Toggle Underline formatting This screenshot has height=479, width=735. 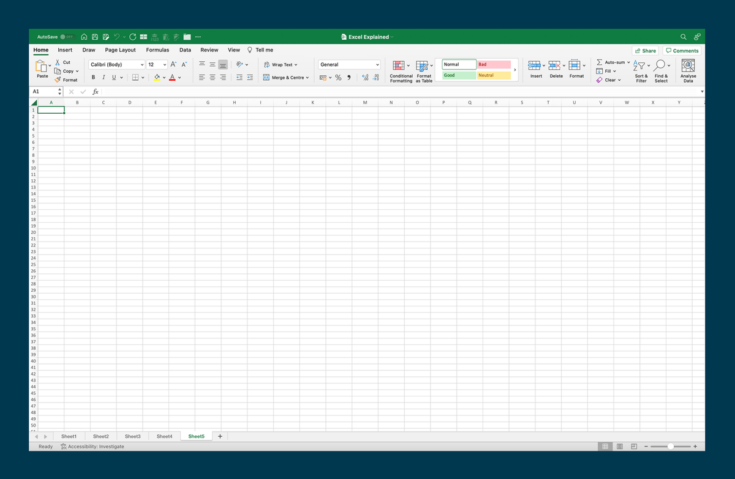(114, 78)
